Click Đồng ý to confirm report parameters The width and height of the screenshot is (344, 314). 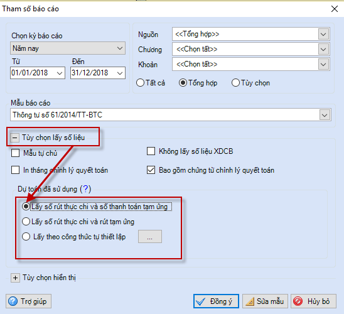216,301
